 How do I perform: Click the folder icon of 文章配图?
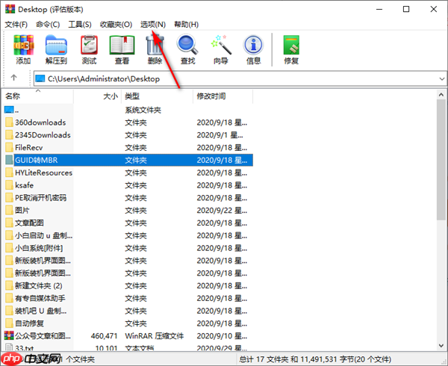click(x=9, y=223)
